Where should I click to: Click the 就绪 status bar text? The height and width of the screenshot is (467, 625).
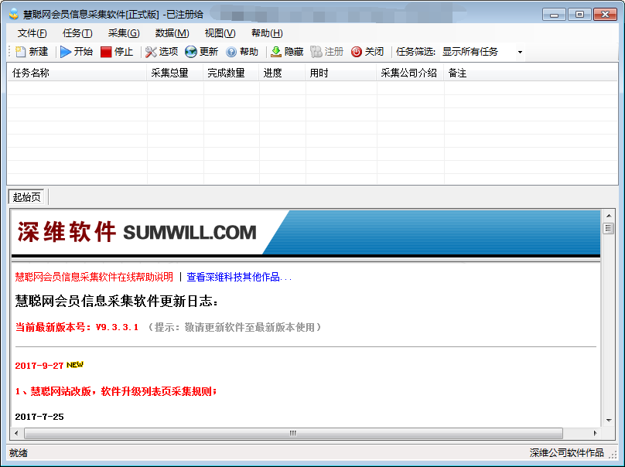(x=19, y=453)
